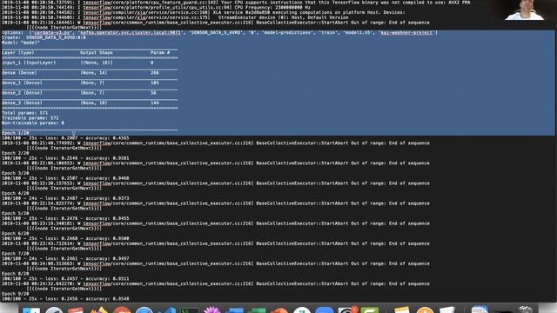
Task: Click tensorflow link in service.cc:175 line
Action: [97, 17]
